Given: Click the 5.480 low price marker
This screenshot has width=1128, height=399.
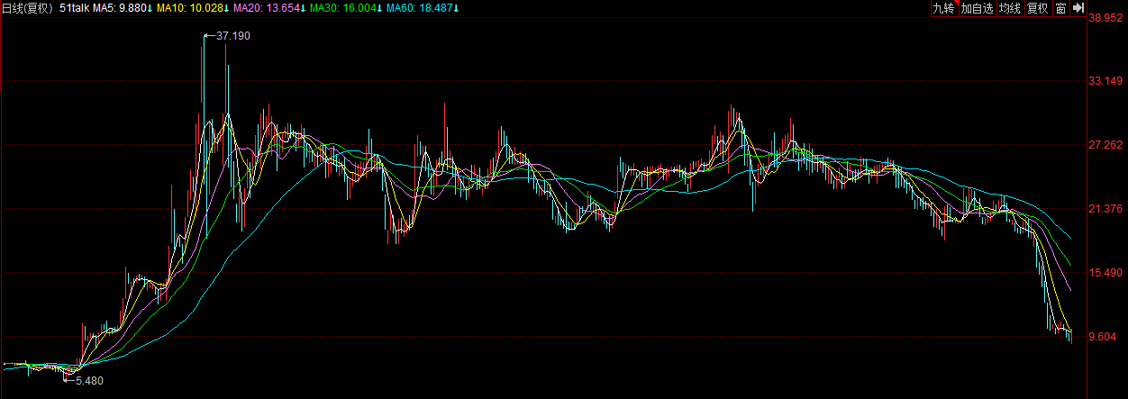Looking at the screenshot, I should pos(89,380).
